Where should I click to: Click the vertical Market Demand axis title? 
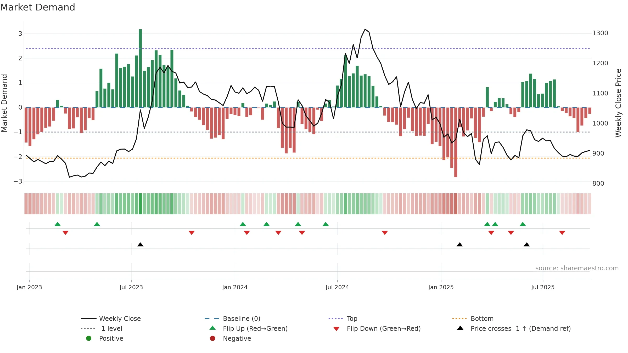pyautogui.click(x=4, y=103)
